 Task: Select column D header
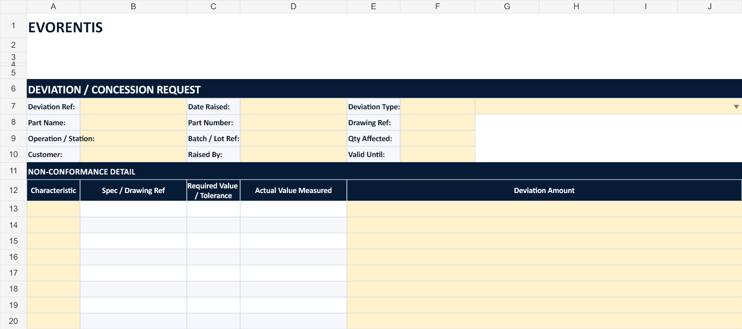[x=294, y=7]
